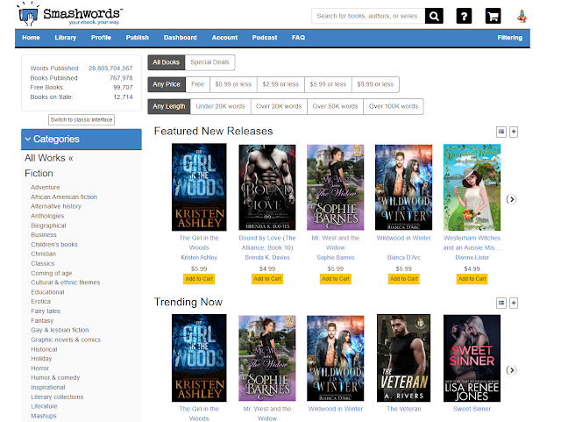Open the Humor & comedy category
Viewport: 561px width, 422px height.
[55, 378]
